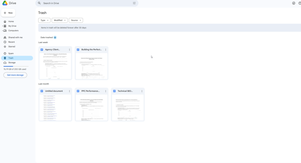This screenshot has width=301, height=163.
Task: Open Computers in sidebar
Action: [13, 31]
